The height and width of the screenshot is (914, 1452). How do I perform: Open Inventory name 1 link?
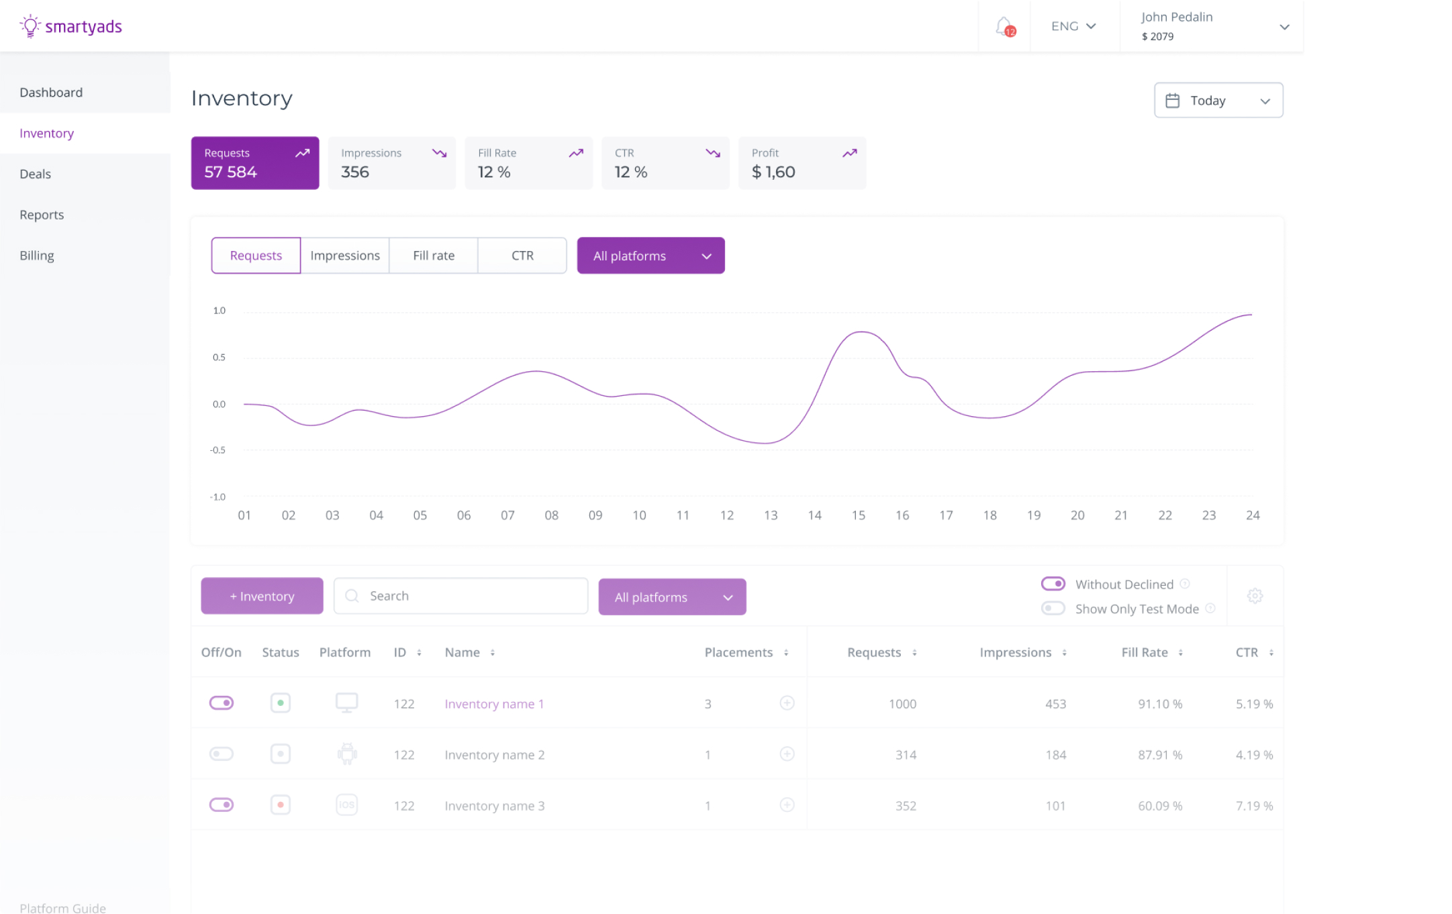(493, 704)
